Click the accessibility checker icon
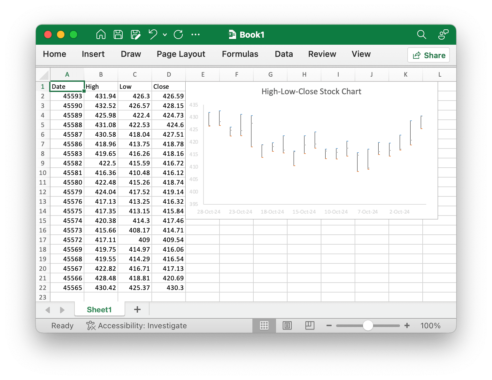Screen dimensions: 492x380 click(x=91, y=326)
